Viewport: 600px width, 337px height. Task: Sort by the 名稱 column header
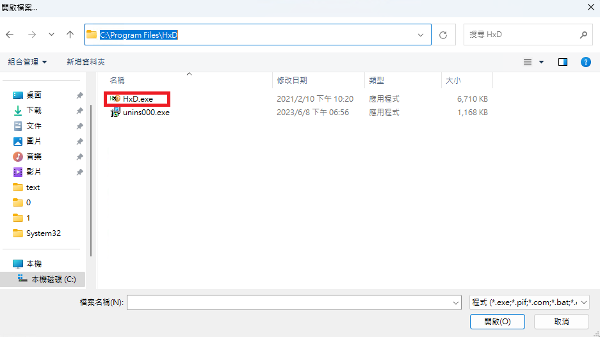(x=117, y=80)
